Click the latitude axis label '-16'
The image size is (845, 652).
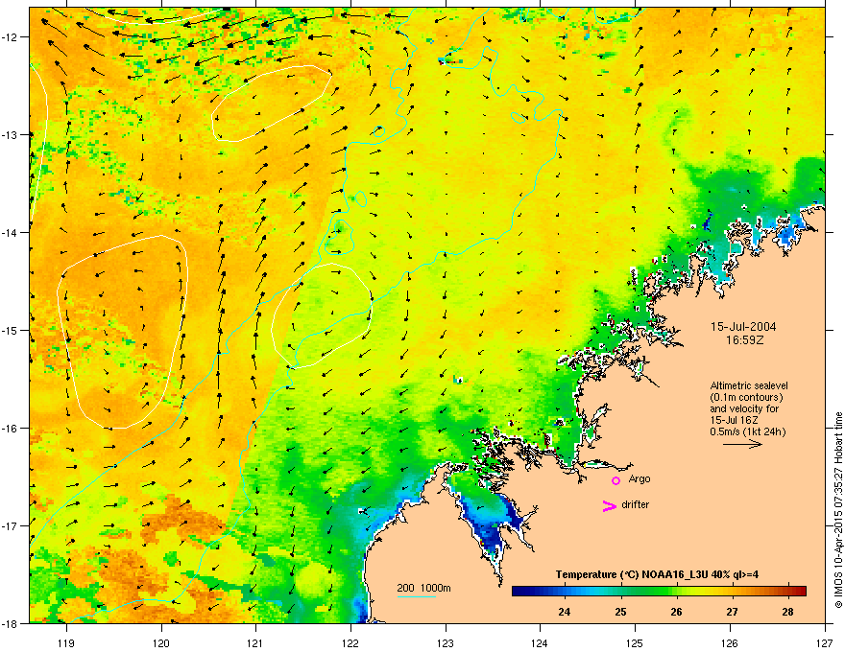pyautogui.click(x=10, y=429)
